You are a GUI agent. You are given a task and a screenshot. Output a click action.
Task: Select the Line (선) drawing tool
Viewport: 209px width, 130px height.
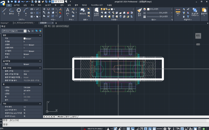point(4,11)
